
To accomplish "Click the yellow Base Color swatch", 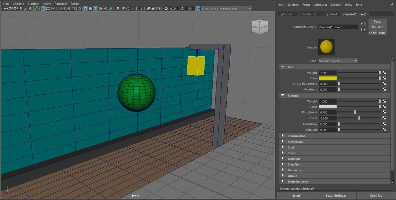I will tap(328, 78).
